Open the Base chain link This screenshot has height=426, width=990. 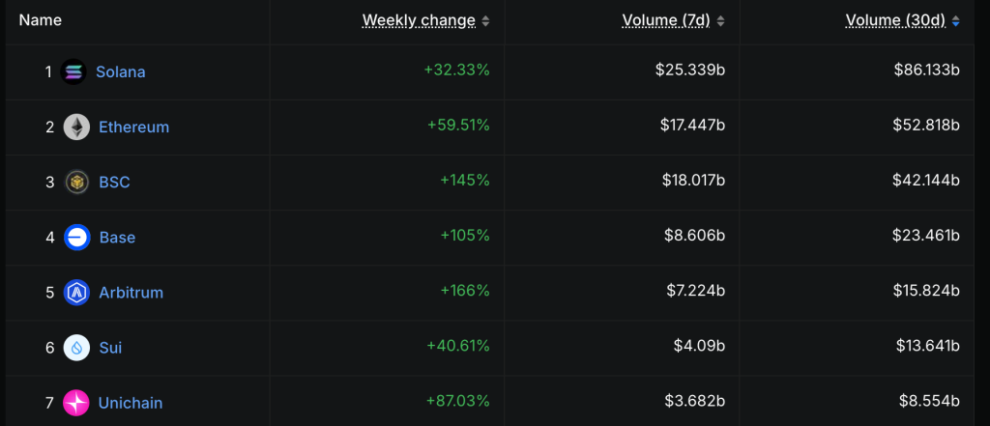pyautogui.click(x=117, y=238)
